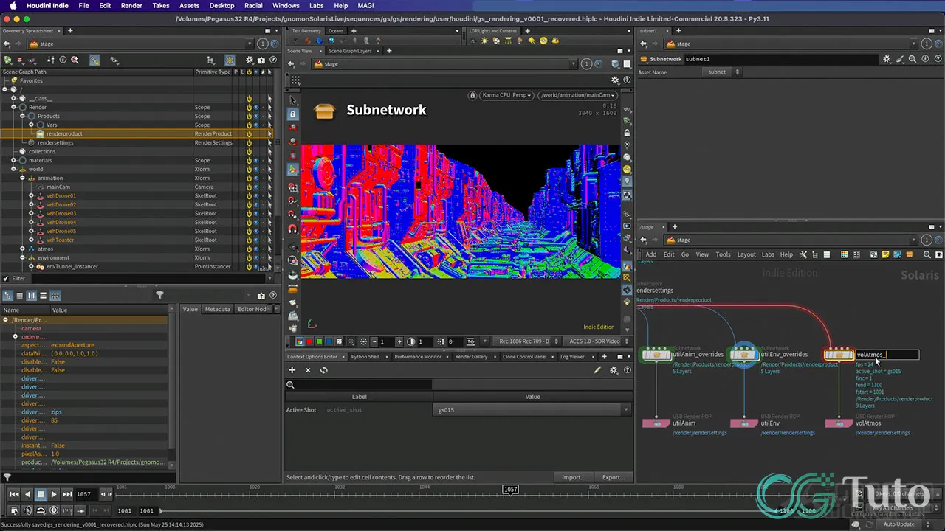This screenshot has height=531, width=945.
Task: Click the filter funnel icon in details pane
Action: 159,295
